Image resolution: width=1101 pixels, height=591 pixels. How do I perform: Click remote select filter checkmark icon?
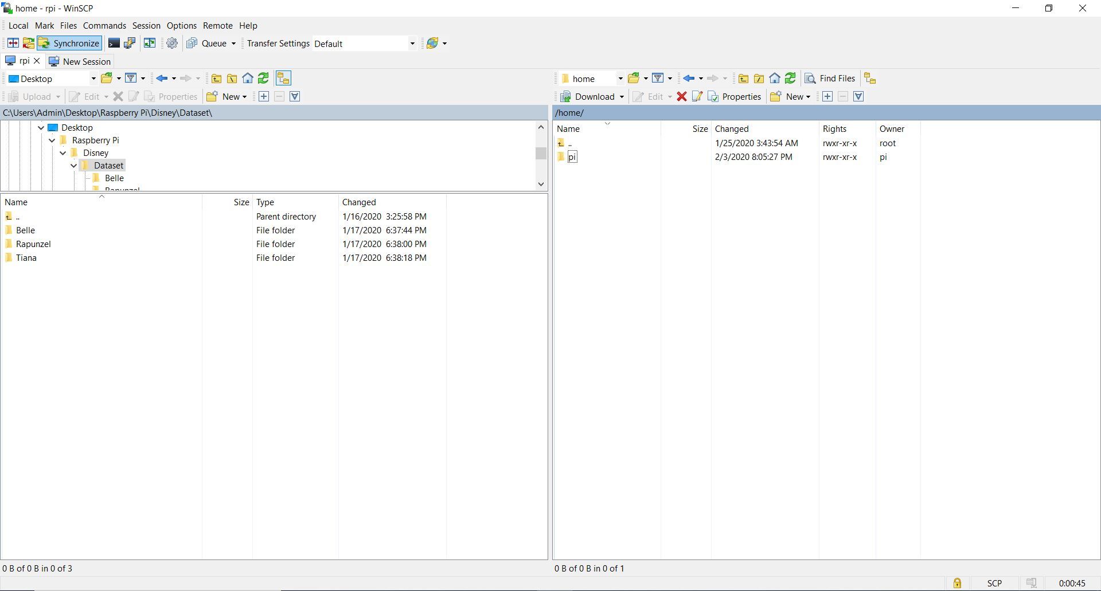pyautogui.click(x=858, y=96)
